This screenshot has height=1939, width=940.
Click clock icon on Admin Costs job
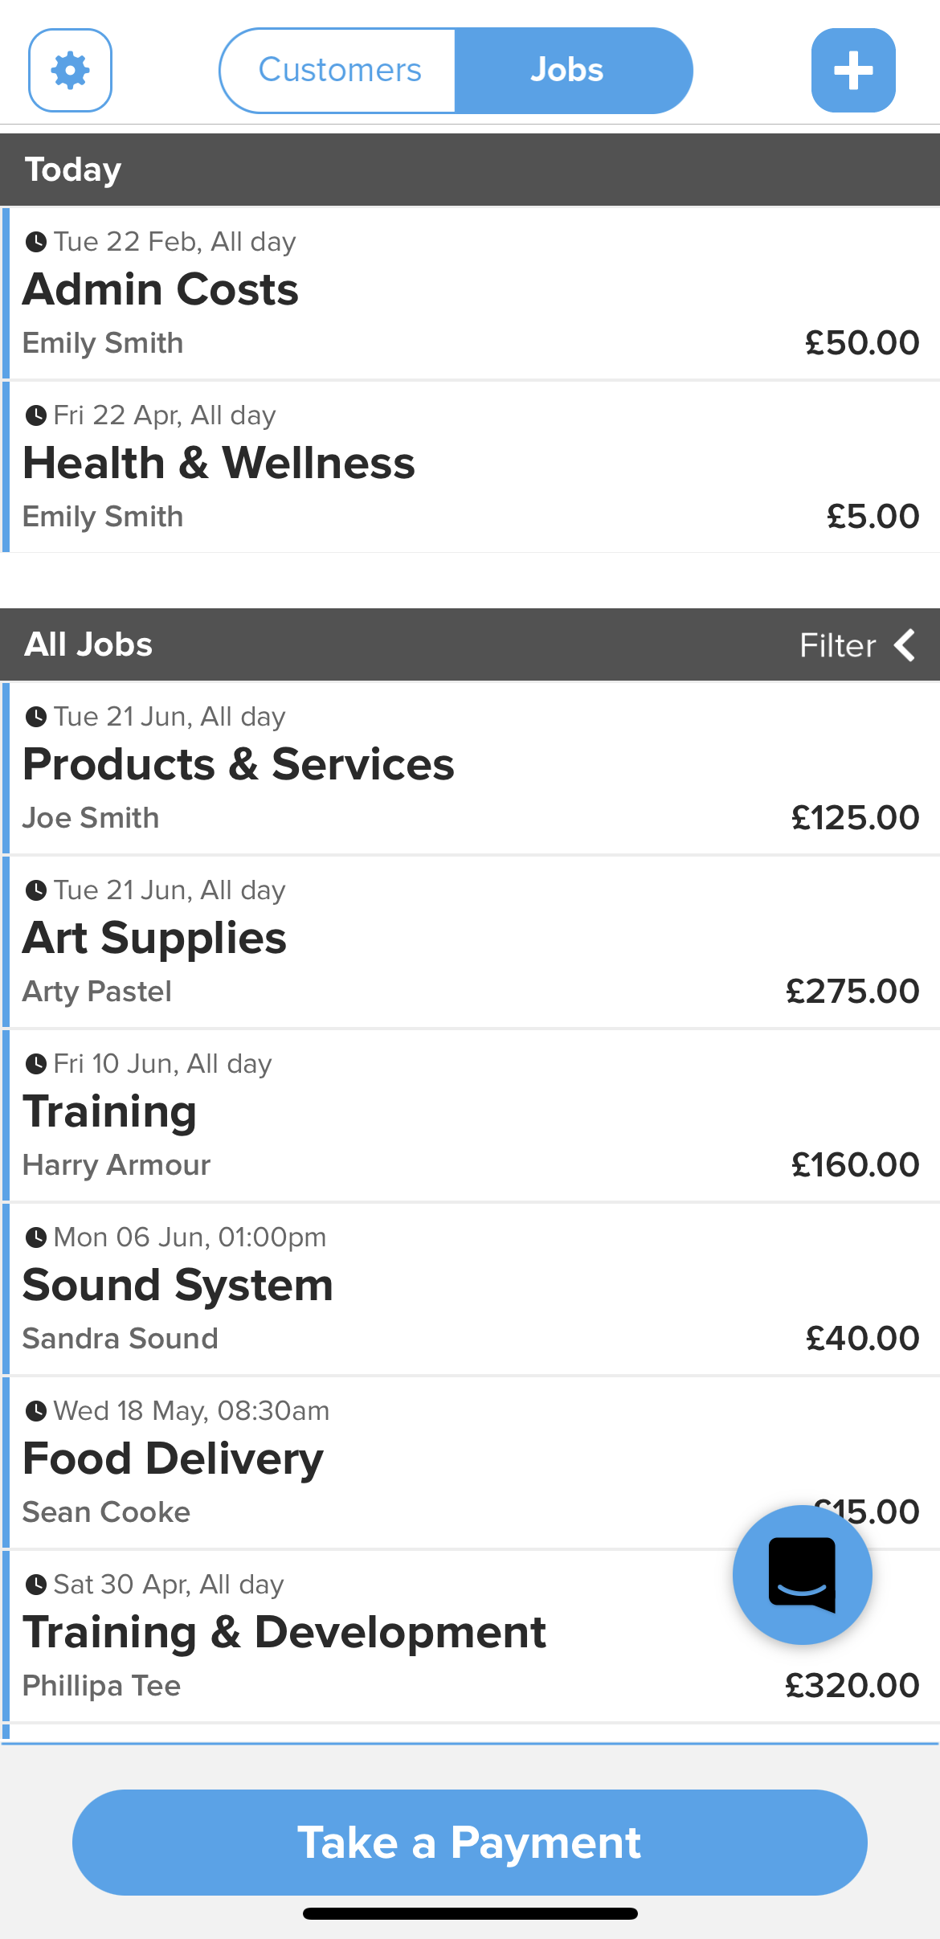click(36, 242)
